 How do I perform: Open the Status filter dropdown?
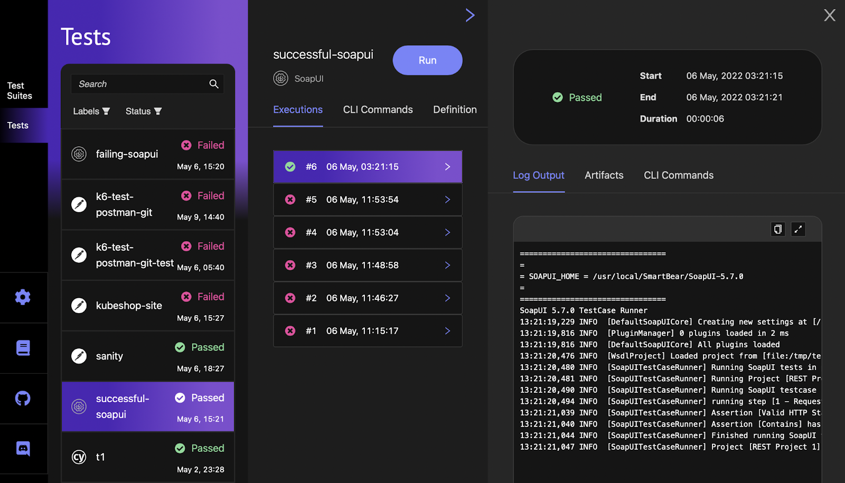144,111
